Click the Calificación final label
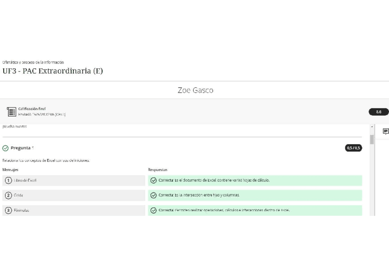389x275 pixels. [x=32, y=109]
